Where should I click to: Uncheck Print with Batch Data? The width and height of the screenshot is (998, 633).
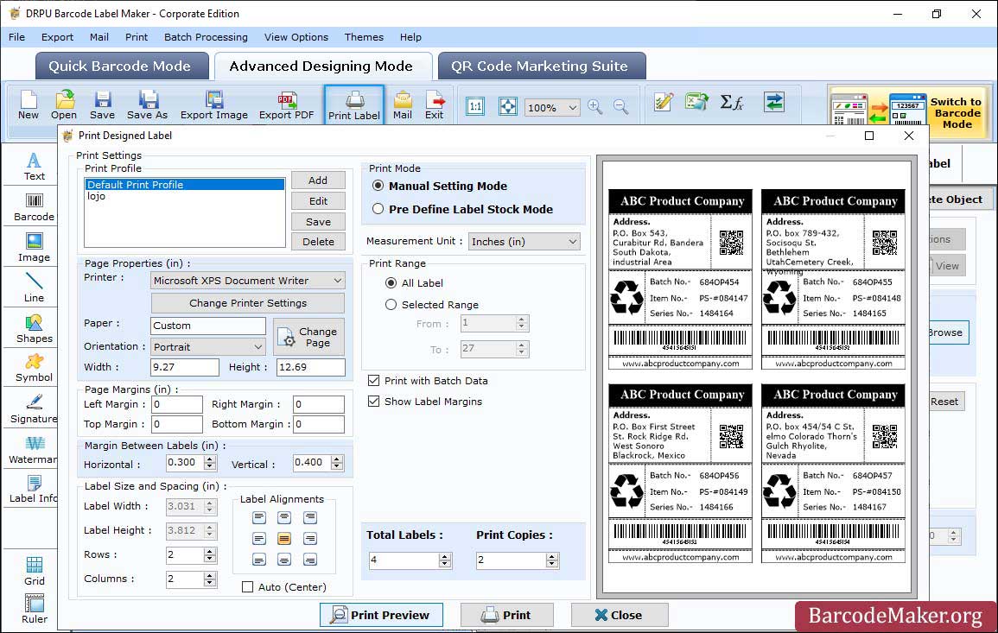tap(373, 381)
